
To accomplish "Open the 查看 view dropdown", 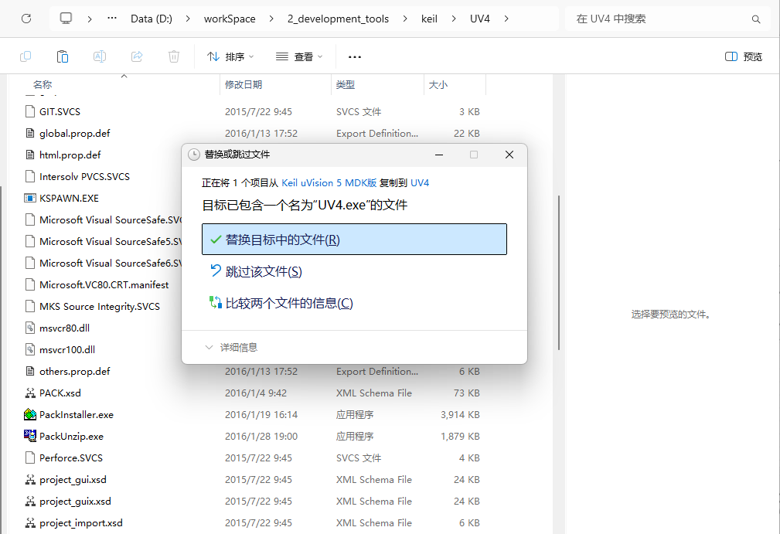I will click(299, 56).
